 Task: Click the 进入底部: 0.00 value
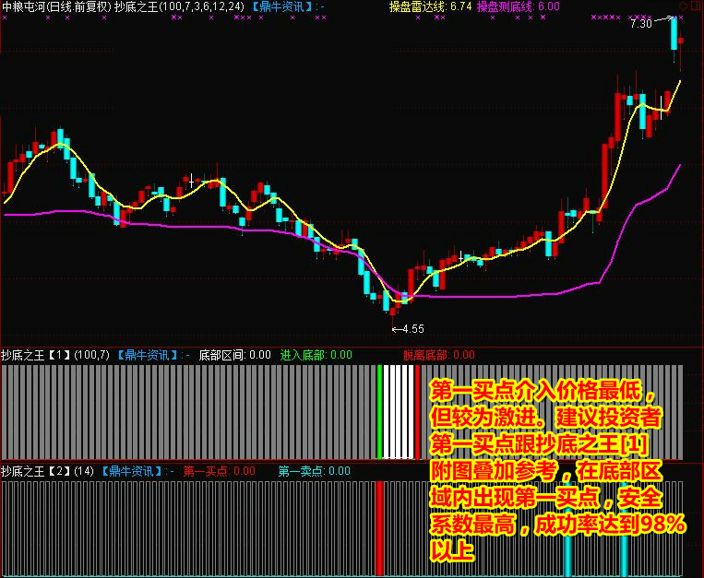pyautogui.click(x=316, y=355)
